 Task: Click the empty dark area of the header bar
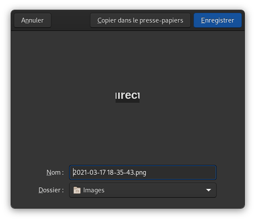71,20
